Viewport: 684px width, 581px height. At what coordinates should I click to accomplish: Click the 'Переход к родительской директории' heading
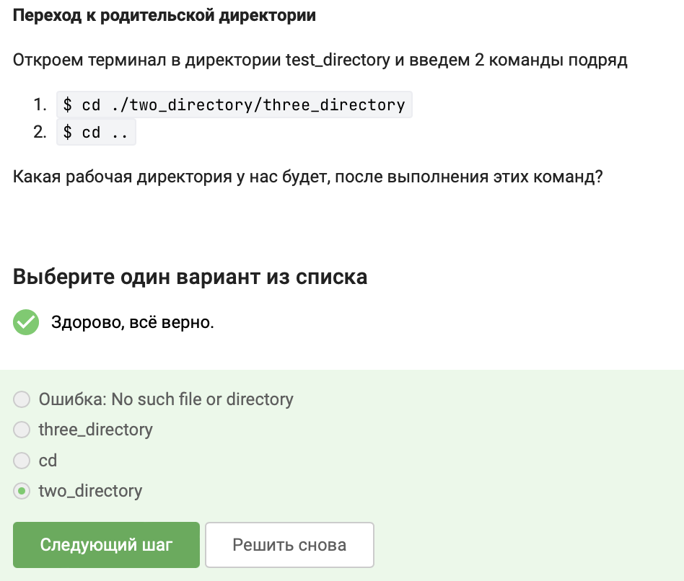pos(165,16)
